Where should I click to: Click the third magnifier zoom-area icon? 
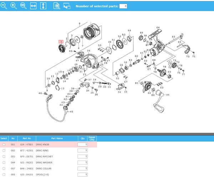23,6
